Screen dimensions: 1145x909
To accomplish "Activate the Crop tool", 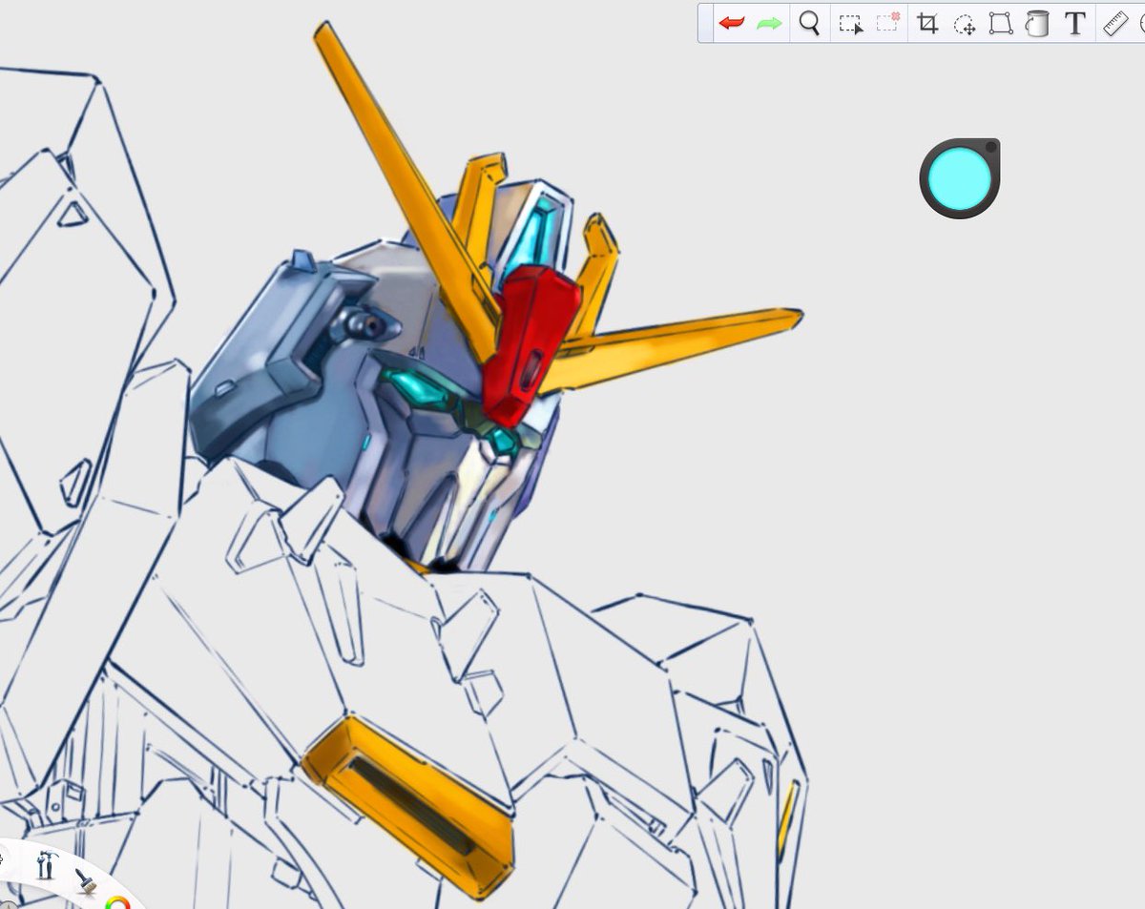I will pyautogui.click(x=927, y=24).
